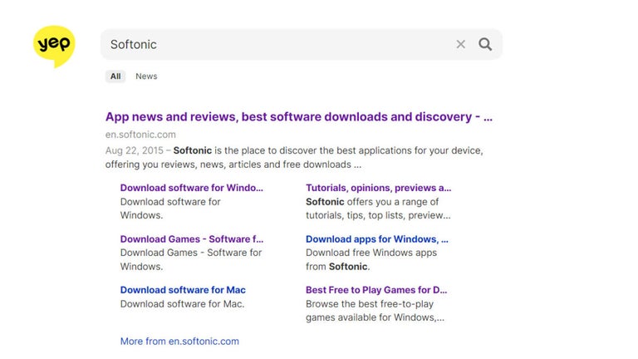Open 'Download software for Windo...' sitelink

click(192, 188)
